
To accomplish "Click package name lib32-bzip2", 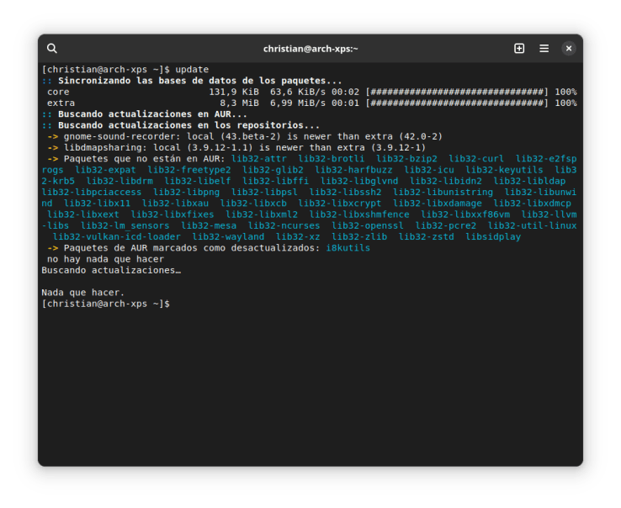I will [406, 159].
